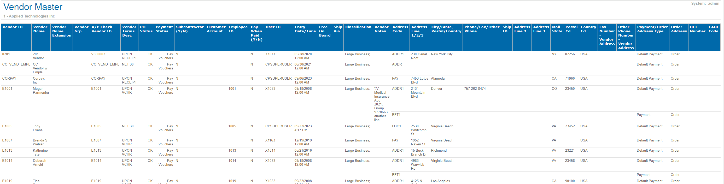This screenshot has height=184, width=724.
Task: Click the Vendor Master page title
Action: tap(33, 7)
